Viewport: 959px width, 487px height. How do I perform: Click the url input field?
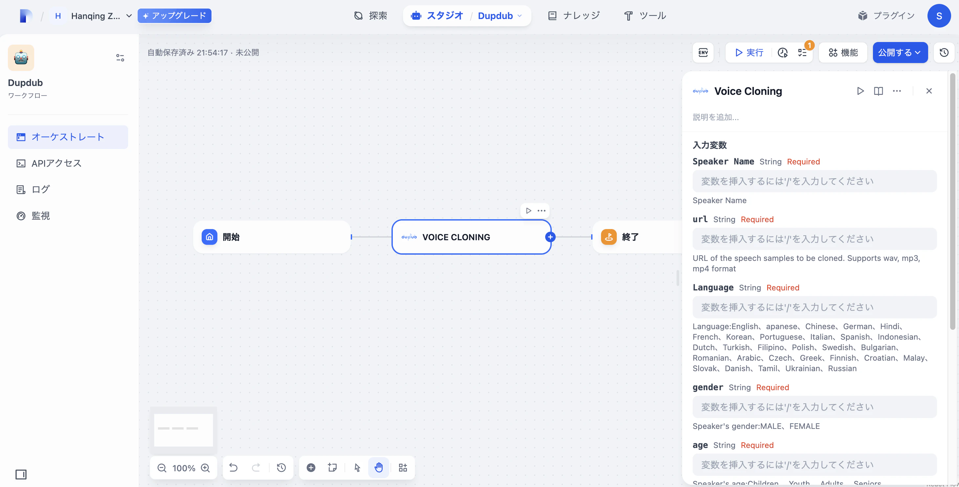coord(814,239)
